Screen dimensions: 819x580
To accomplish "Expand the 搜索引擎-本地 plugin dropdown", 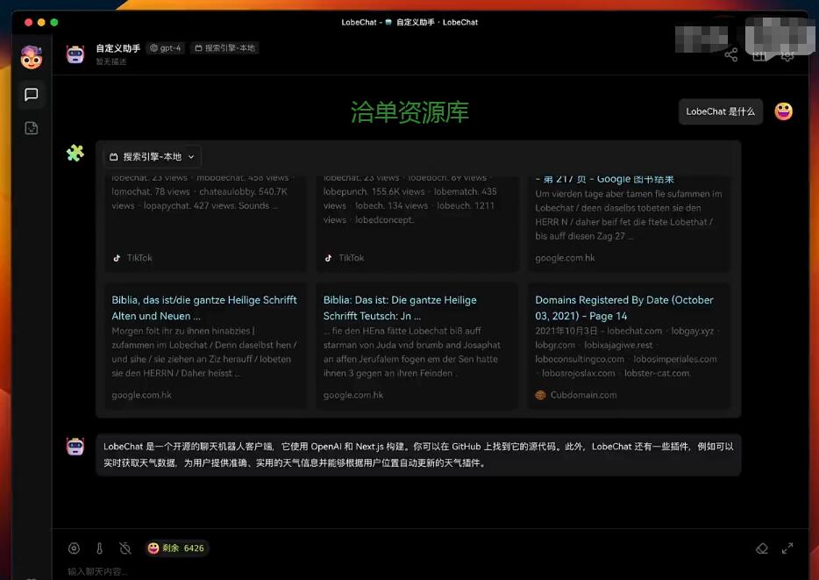I will coord(152,157).
